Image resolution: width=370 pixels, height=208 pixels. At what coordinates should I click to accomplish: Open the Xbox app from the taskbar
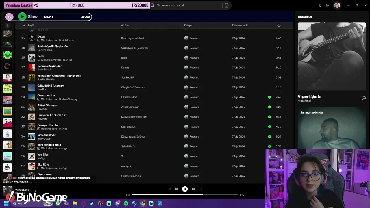click(58, 203)
